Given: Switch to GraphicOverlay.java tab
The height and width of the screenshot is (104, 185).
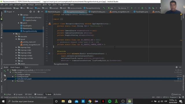Looking at the screenshot, I should click(x=97, y=12).
